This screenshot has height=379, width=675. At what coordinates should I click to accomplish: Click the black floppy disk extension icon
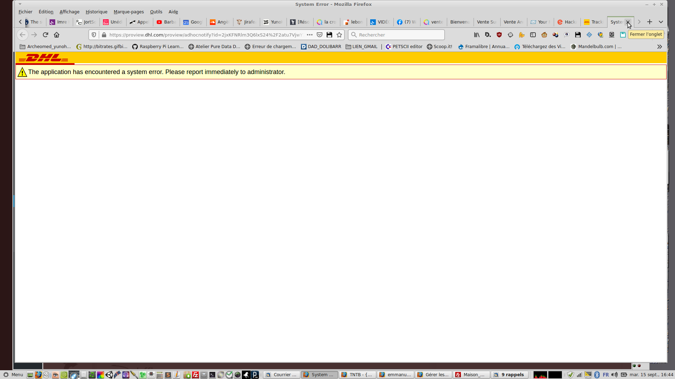click(x=578, y=35)
